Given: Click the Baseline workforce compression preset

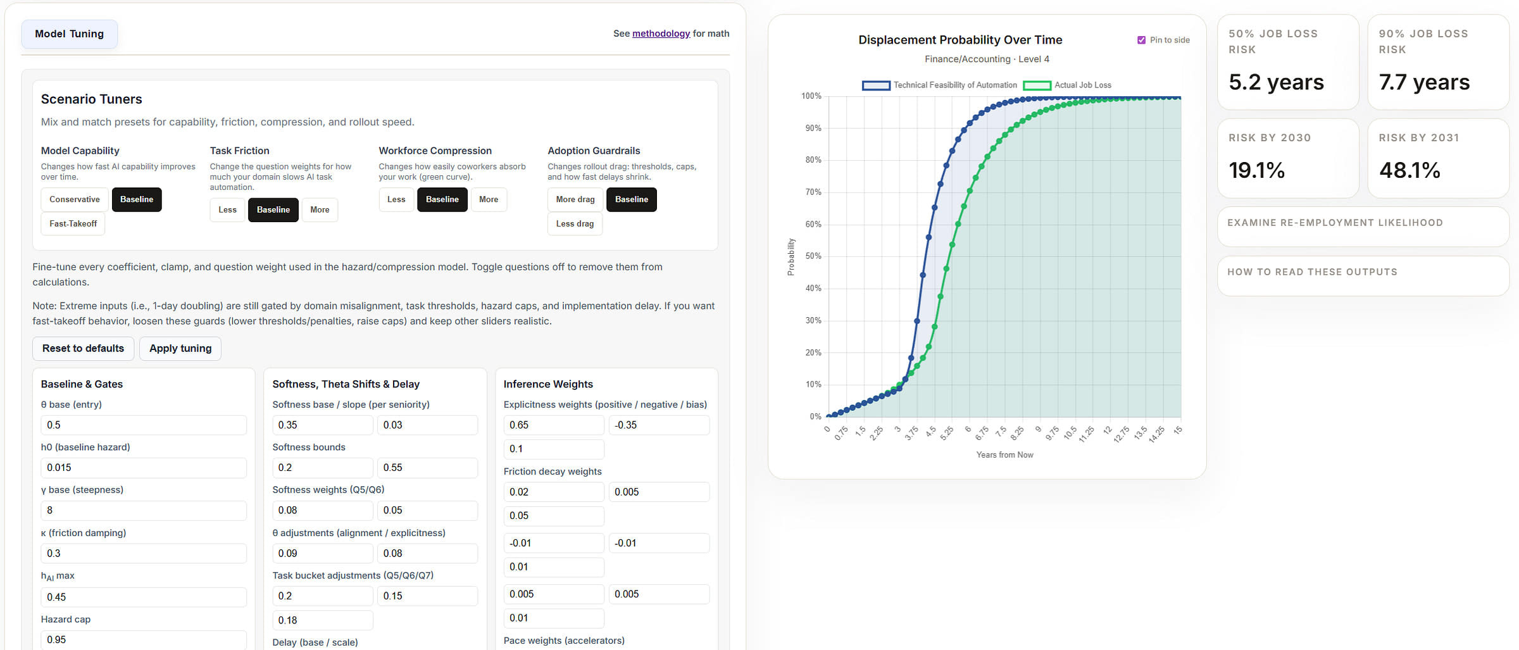Looking at the screenshot, I should click(x=442, y=199).
